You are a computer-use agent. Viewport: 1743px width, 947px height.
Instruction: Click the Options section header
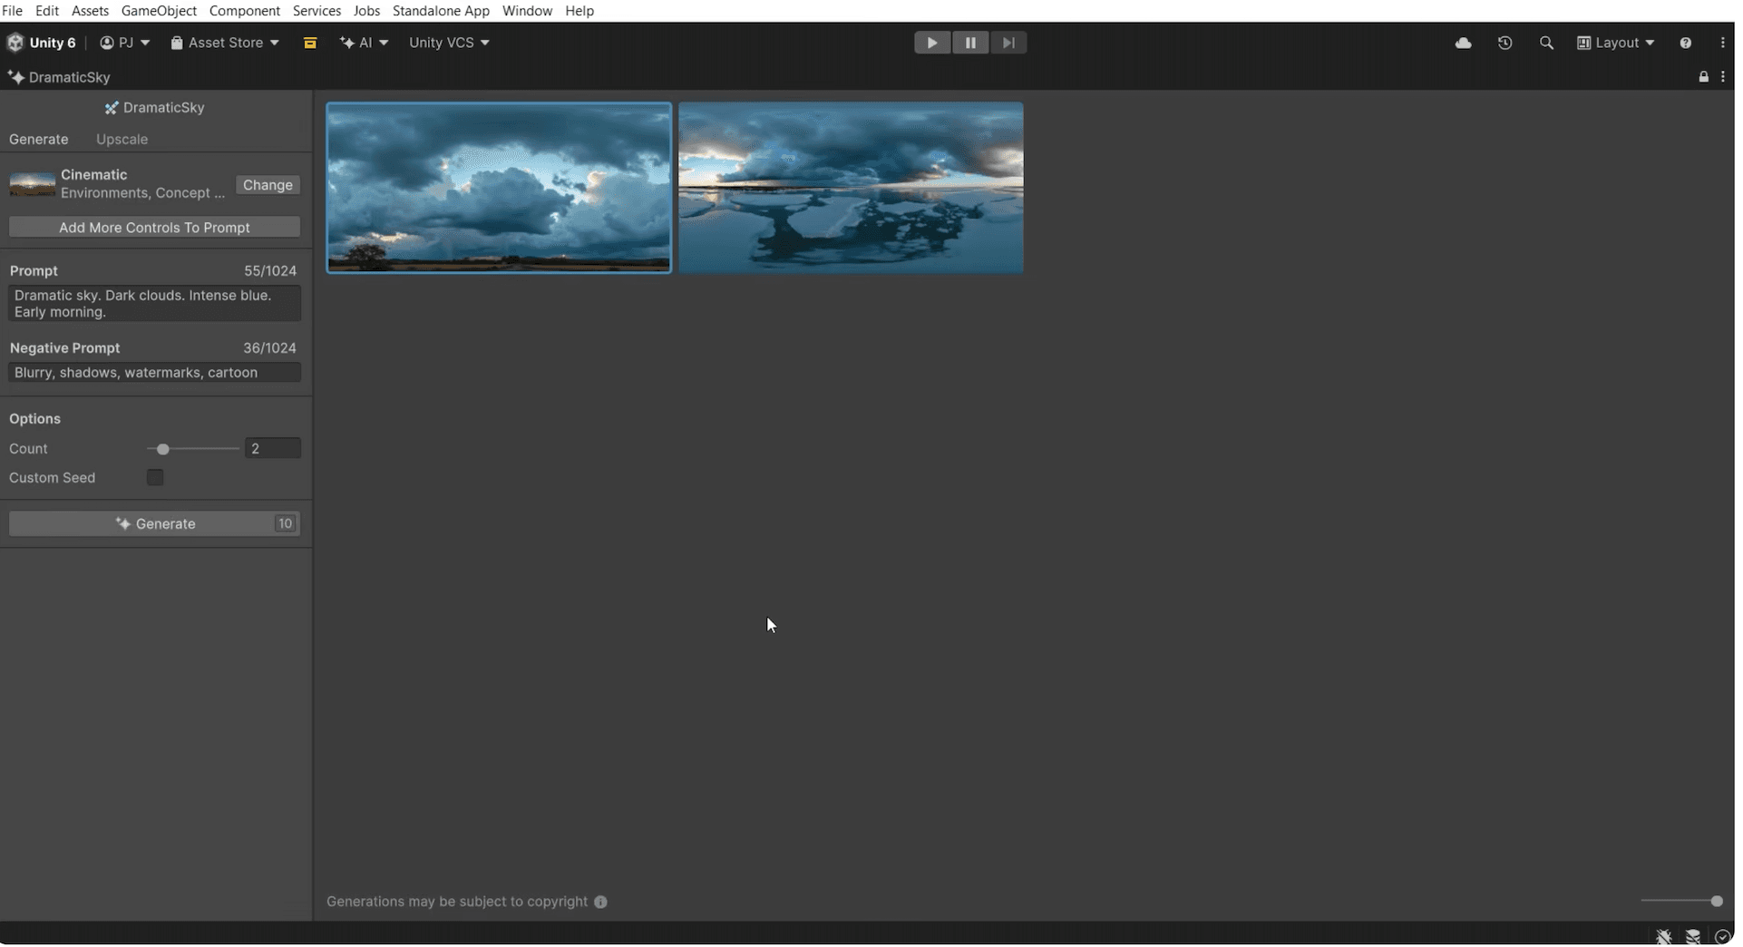pos(34,419)
